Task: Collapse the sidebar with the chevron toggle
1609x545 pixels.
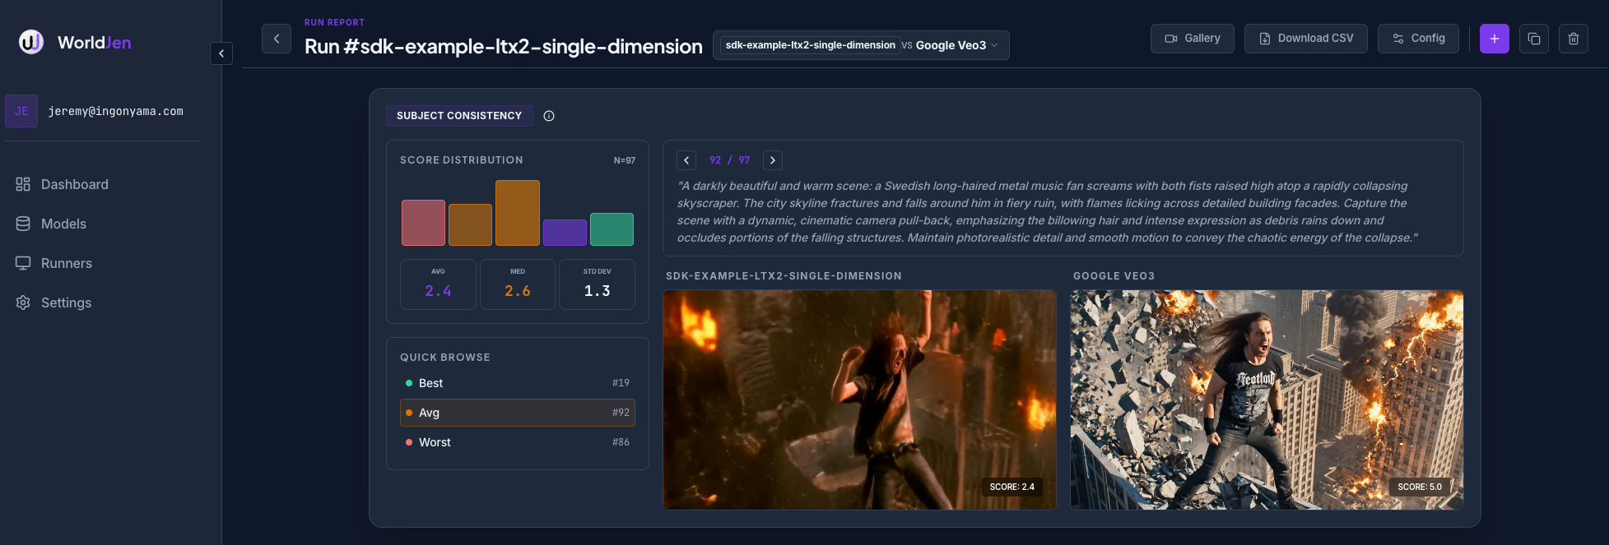Action: click(x=221, y=53)
